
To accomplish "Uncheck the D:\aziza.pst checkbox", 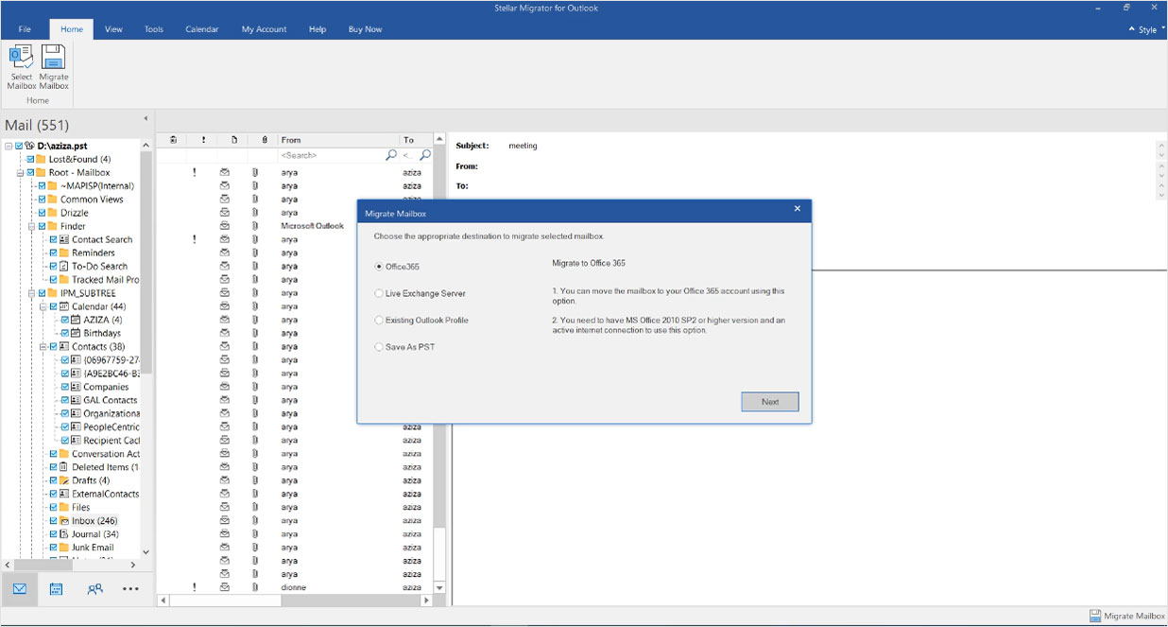I will [x=19, y=146].
